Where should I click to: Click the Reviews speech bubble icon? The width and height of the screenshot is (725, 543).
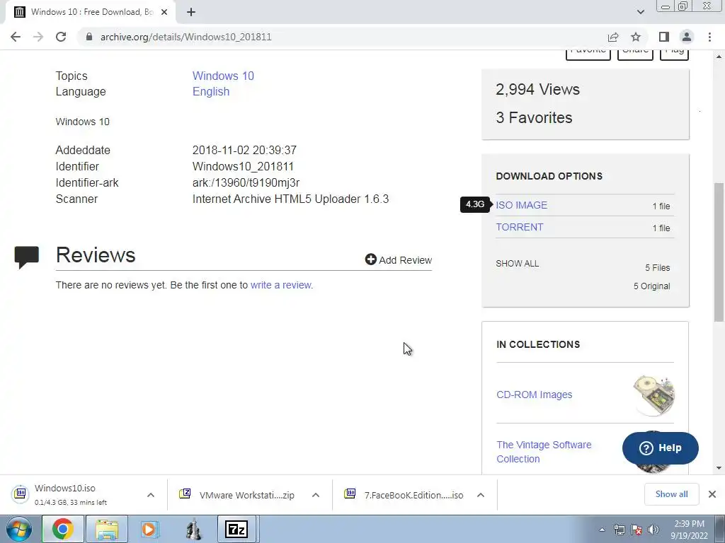coord(27,257)
